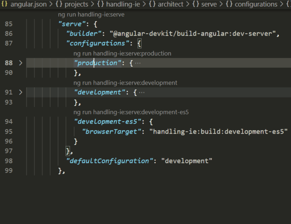The image size is (291, 224).
Task: Open the "serve" breadcrumb dropdown
Action: pos(209,4)
